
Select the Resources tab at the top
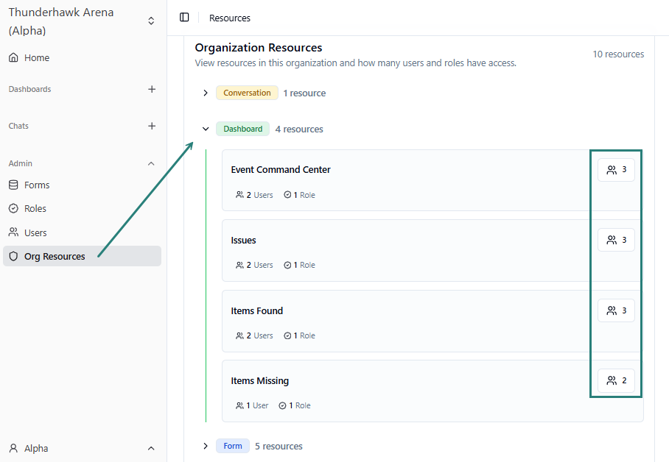tap(229, 17)
